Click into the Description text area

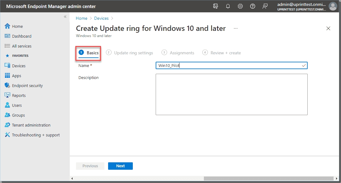(232, 94)
